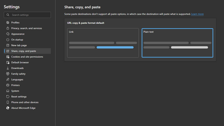
Task: Select Reset settings label
Action: [19, 97]
